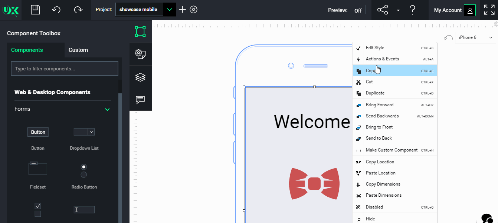Choose Bring to Front menu entry
498x223 pixels.
(395, 127)
